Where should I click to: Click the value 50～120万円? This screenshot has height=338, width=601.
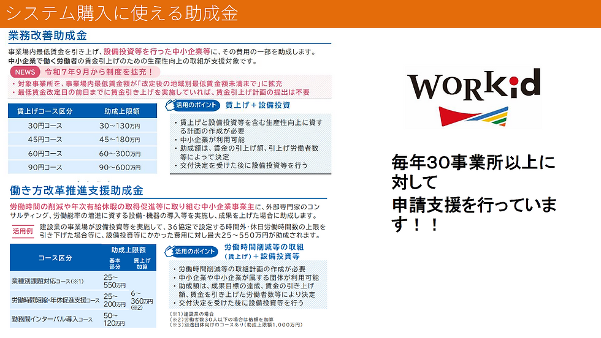click(x=114, y=319)
